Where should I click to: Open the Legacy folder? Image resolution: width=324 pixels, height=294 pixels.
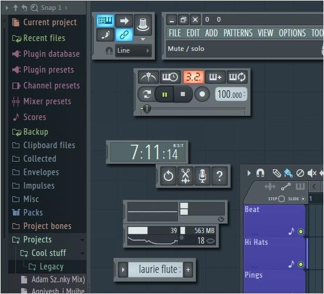46,266
